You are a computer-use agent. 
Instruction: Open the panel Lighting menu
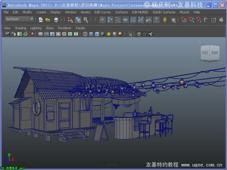36,28
